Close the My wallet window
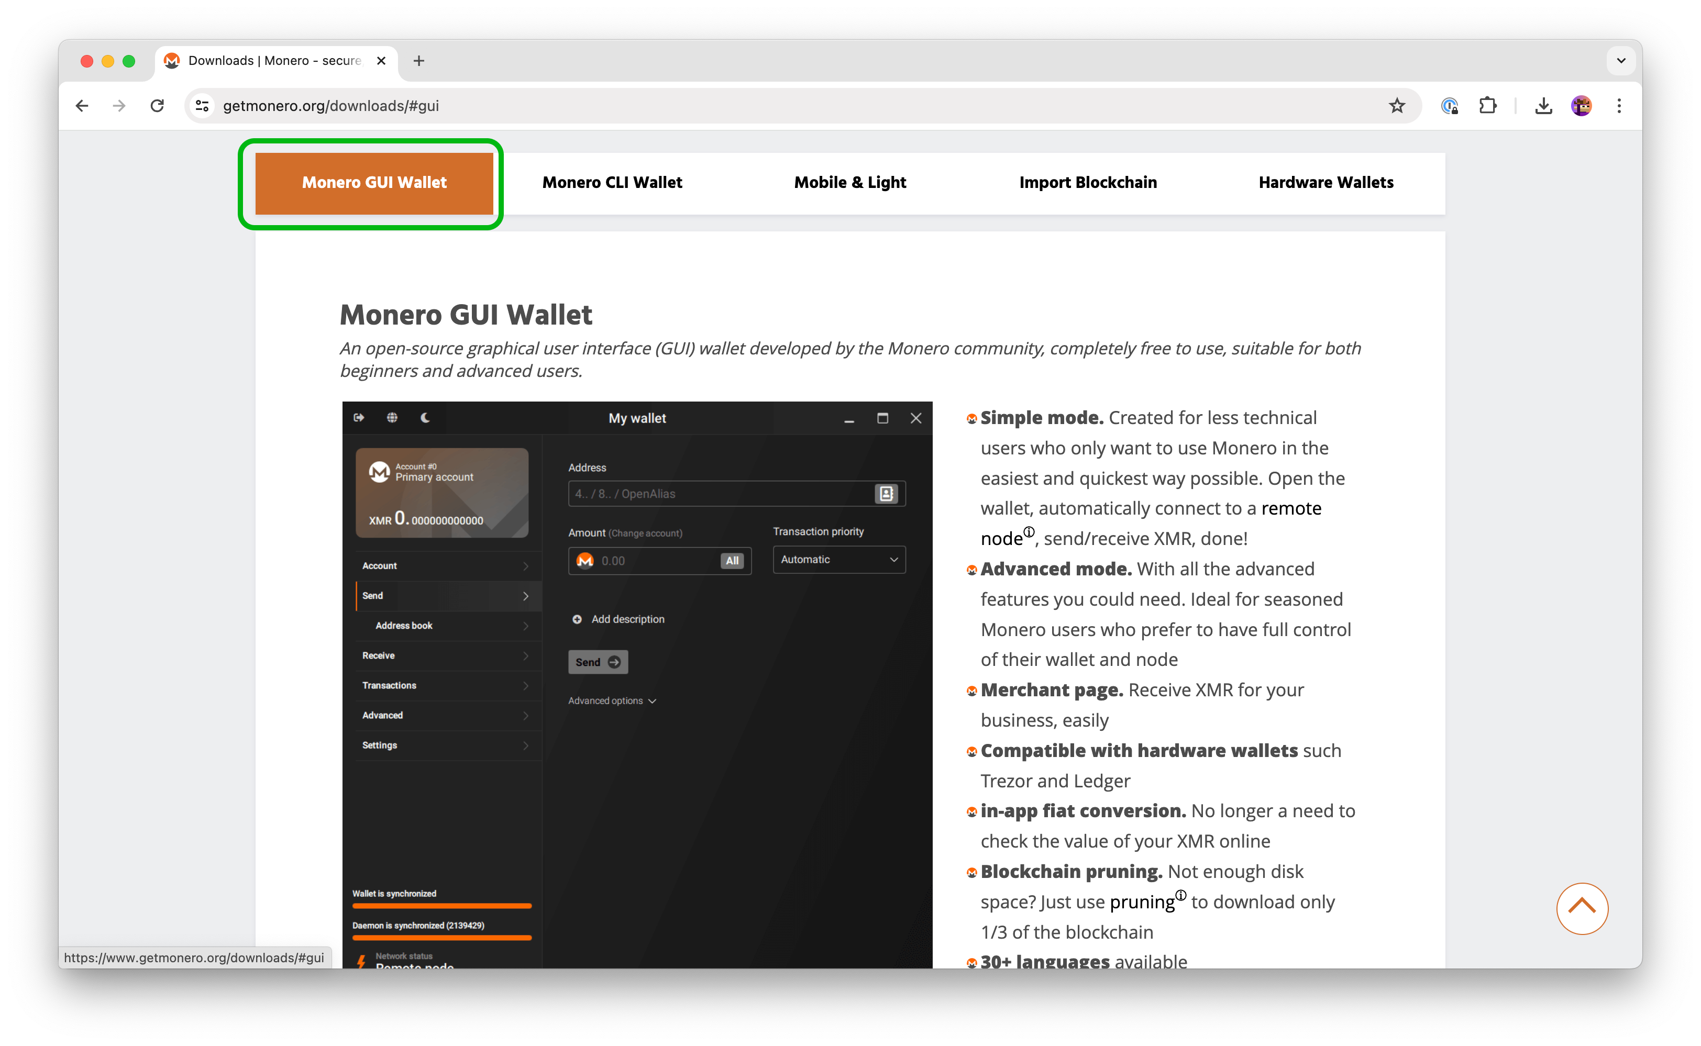Viewport: 1701px width, 1046px height. tap(915, 418)
